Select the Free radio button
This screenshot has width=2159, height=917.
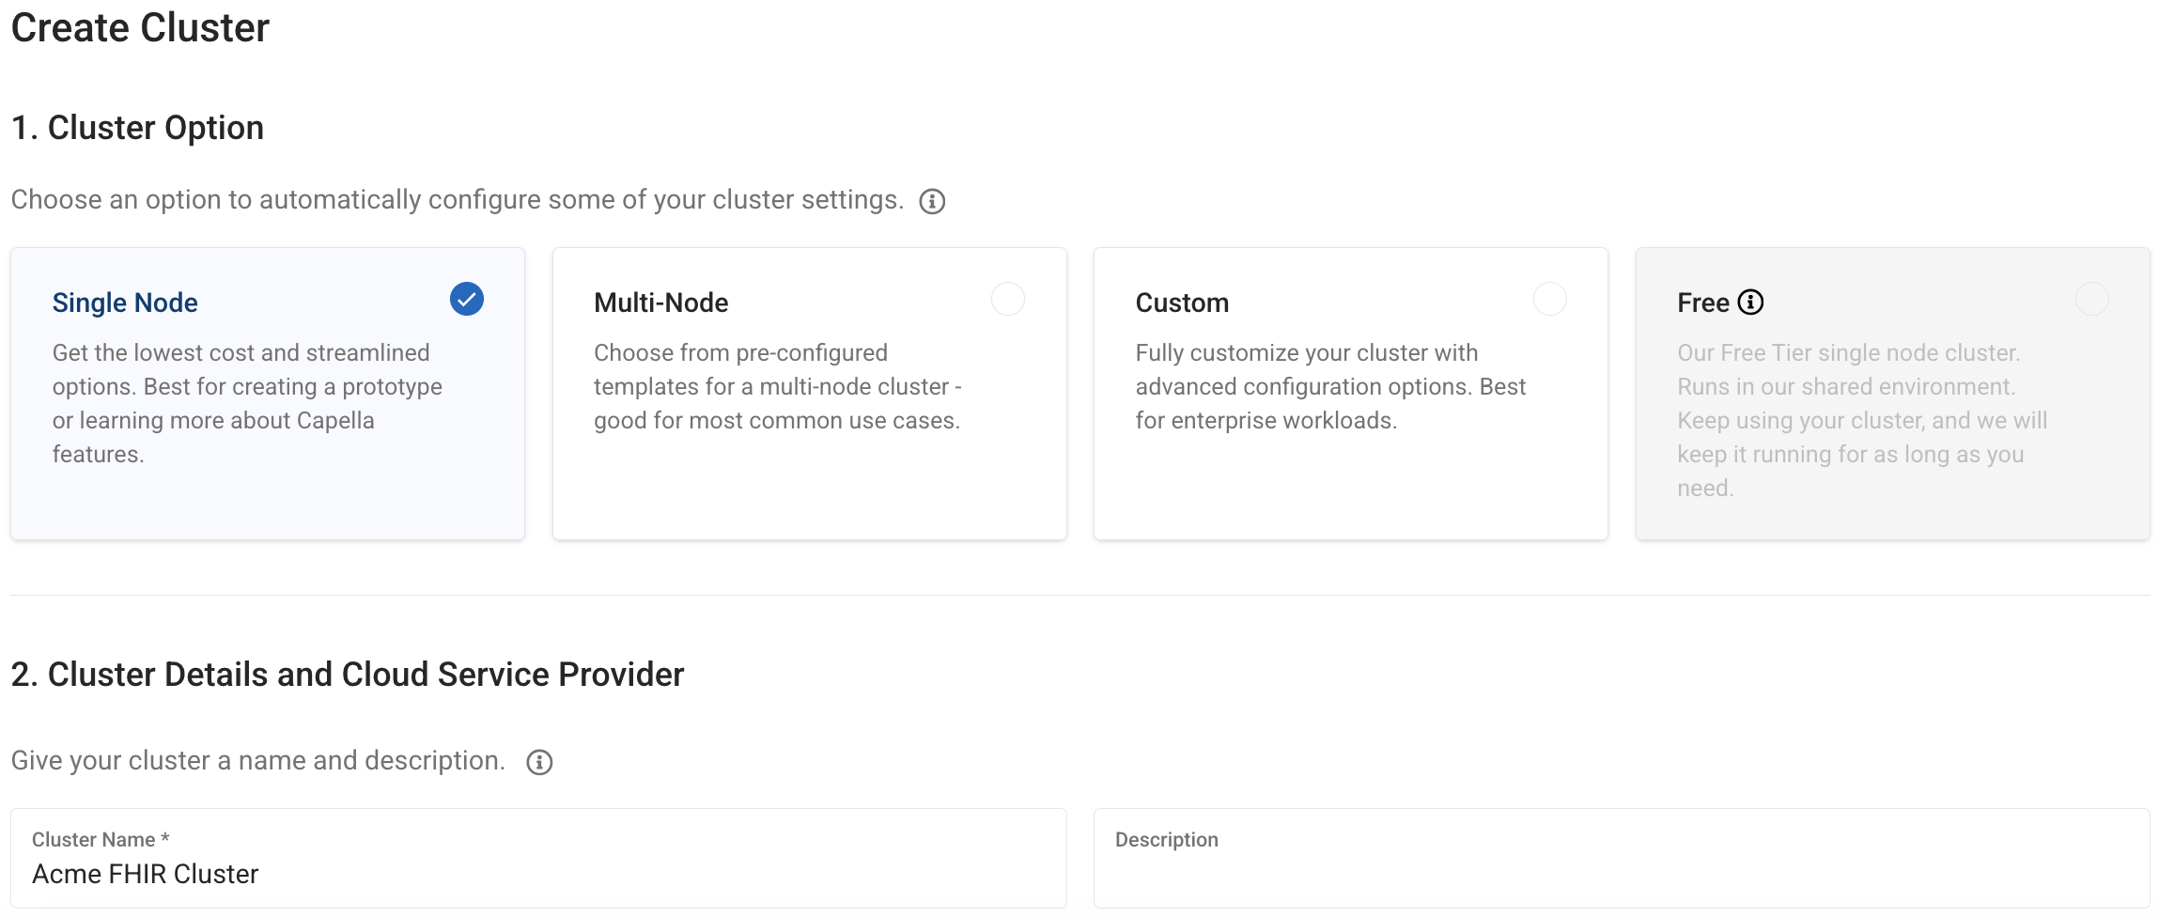point(2091,299)
